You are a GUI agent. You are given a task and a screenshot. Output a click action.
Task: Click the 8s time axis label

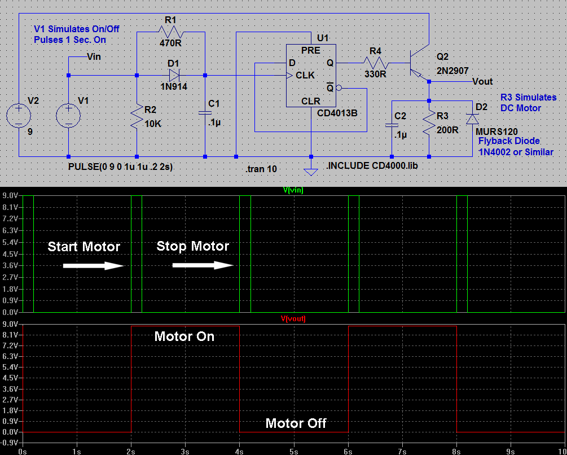[x=456, y=452]
